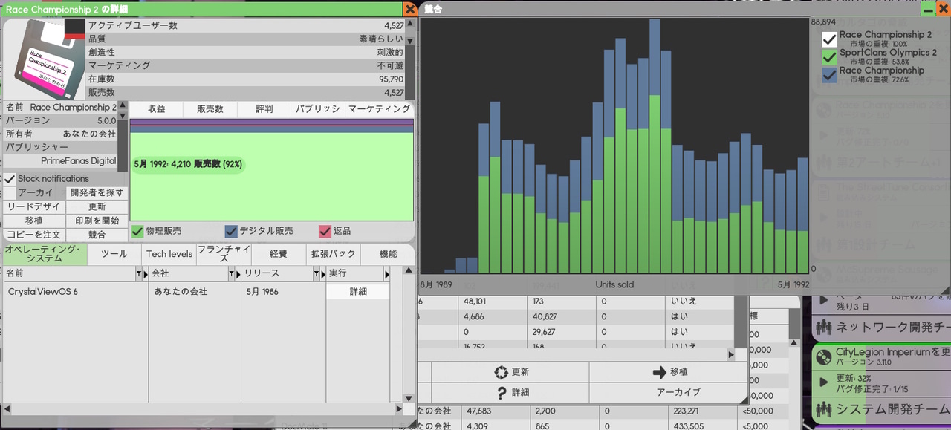Image resolution: width=951 pixels, height=430 pixels.
Task: Click the arrow at the リリース column edge
Action: [322, 274]
